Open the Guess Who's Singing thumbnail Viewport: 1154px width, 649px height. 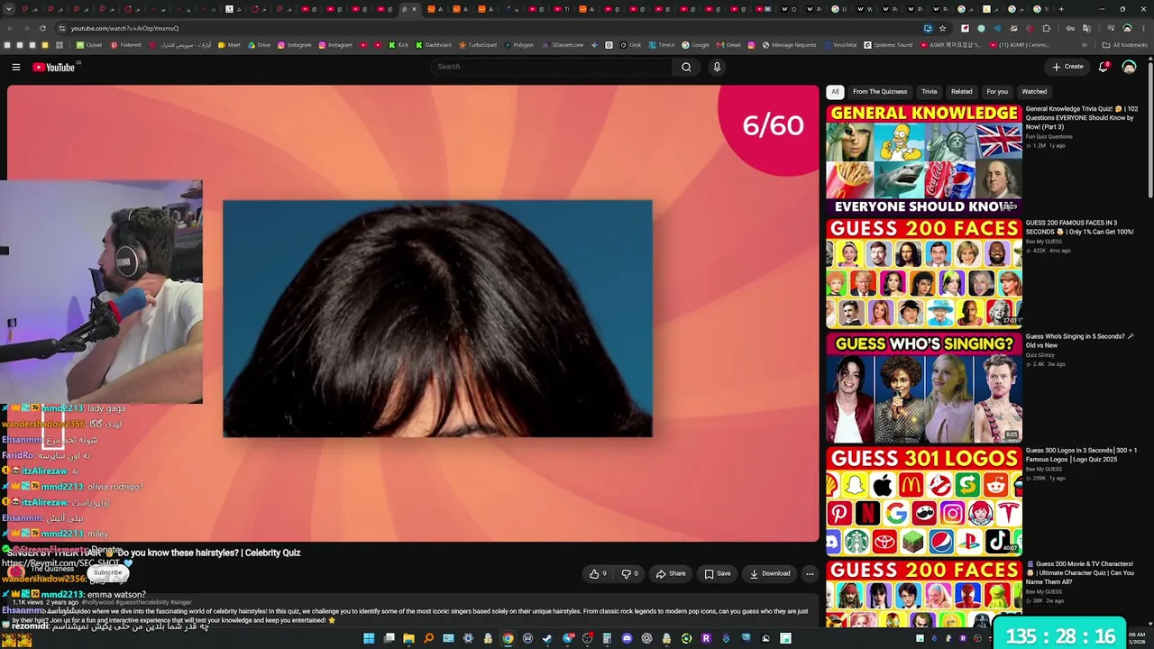(924, 388)
